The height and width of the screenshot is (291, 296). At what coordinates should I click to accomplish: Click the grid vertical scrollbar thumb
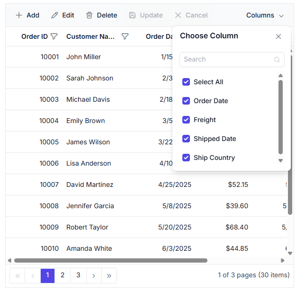pos(290,193)
